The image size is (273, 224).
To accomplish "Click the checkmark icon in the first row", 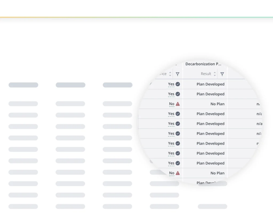I will click(178, 84).
